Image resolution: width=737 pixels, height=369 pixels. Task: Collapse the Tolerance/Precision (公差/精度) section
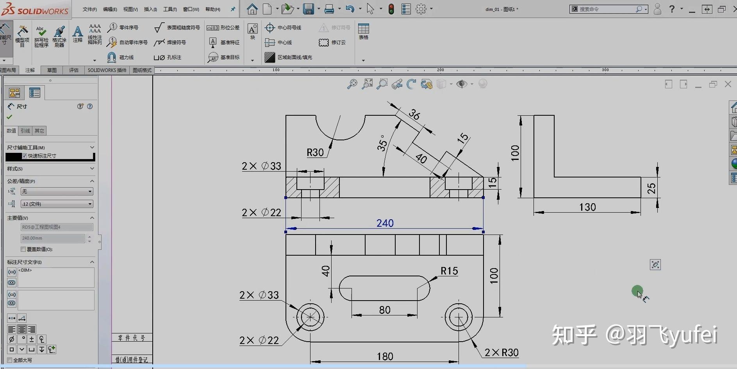click(x=92, y=181)
